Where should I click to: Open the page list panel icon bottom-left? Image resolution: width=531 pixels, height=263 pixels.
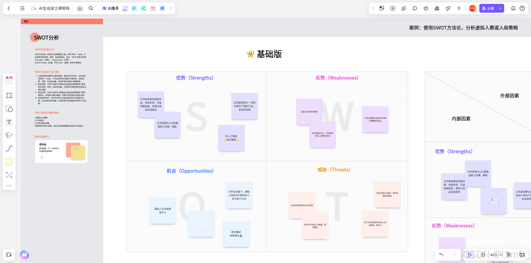[x=9, y=255]
